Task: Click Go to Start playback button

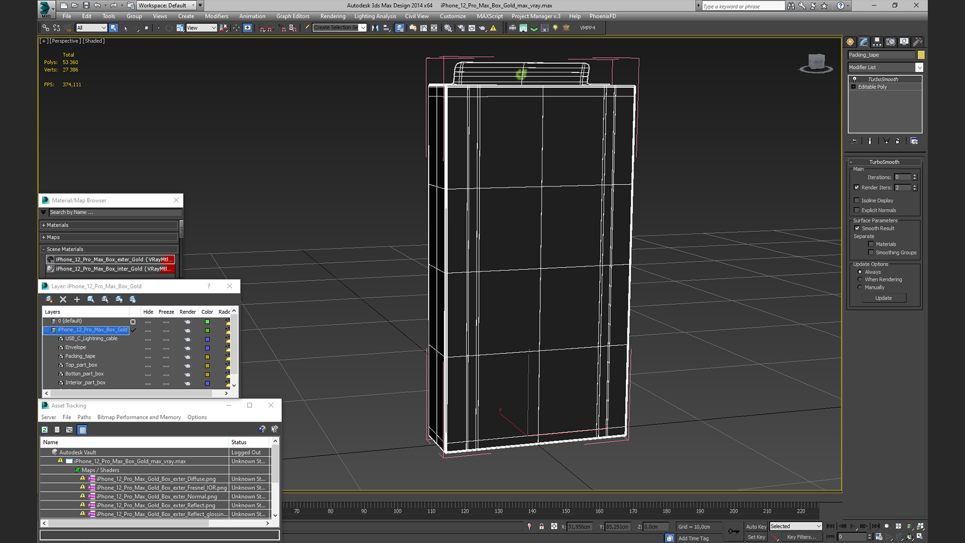Action: click(830, 526)
